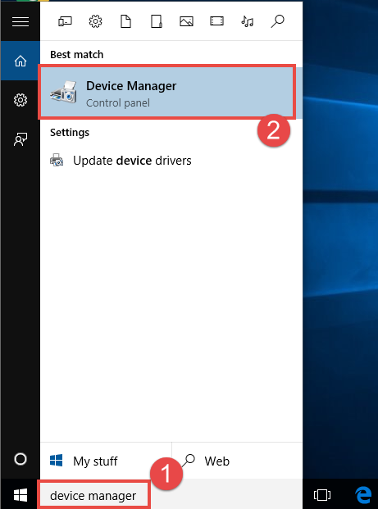Open Device Manager best match result

pos(167,92)
